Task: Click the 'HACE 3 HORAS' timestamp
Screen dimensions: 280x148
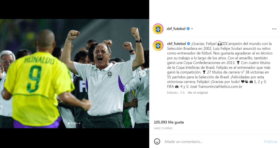Action: [163, 128]
